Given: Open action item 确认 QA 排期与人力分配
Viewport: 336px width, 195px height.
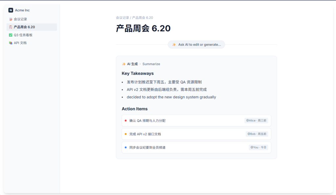Looking at the screenshot, I should [x=197, y=120].
